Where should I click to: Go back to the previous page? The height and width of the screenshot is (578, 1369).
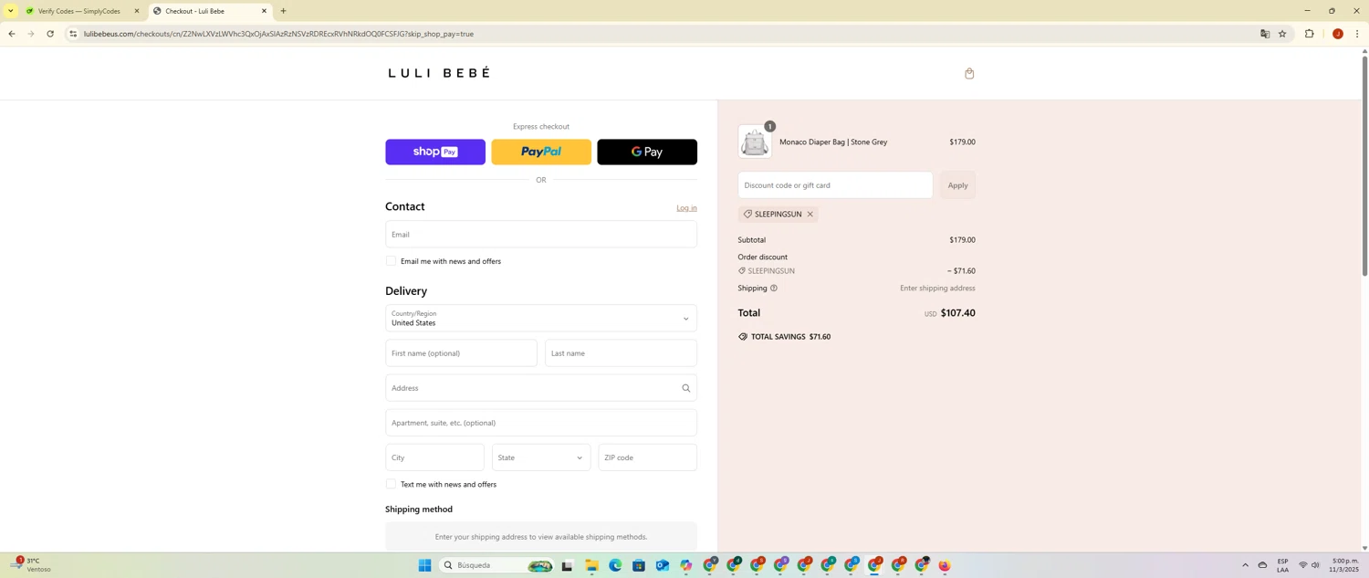click(x=11, y=34)
